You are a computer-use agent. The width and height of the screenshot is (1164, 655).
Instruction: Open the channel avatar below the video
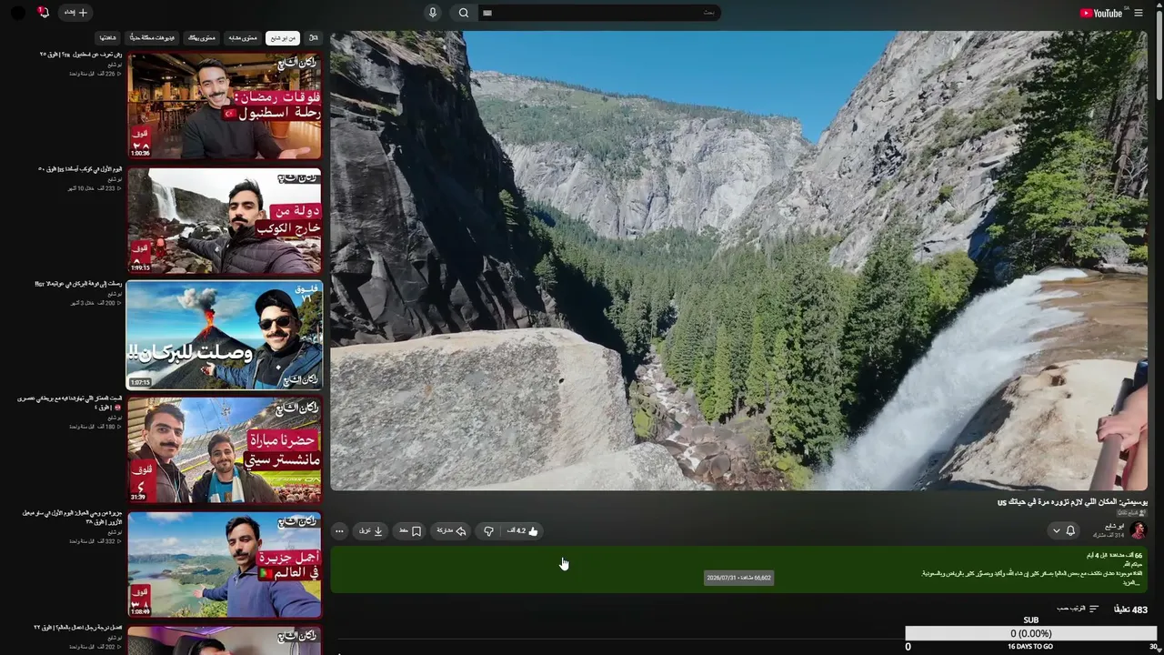tap(1138, 530)
